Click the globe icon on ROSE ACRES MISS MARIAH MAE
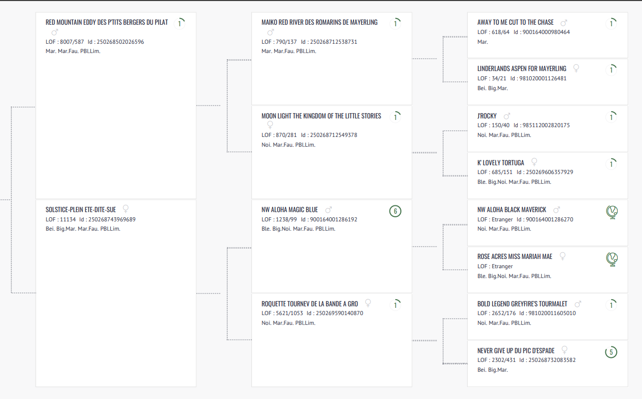This screenshot has height=399, width=642. click(x=612, y=258)
